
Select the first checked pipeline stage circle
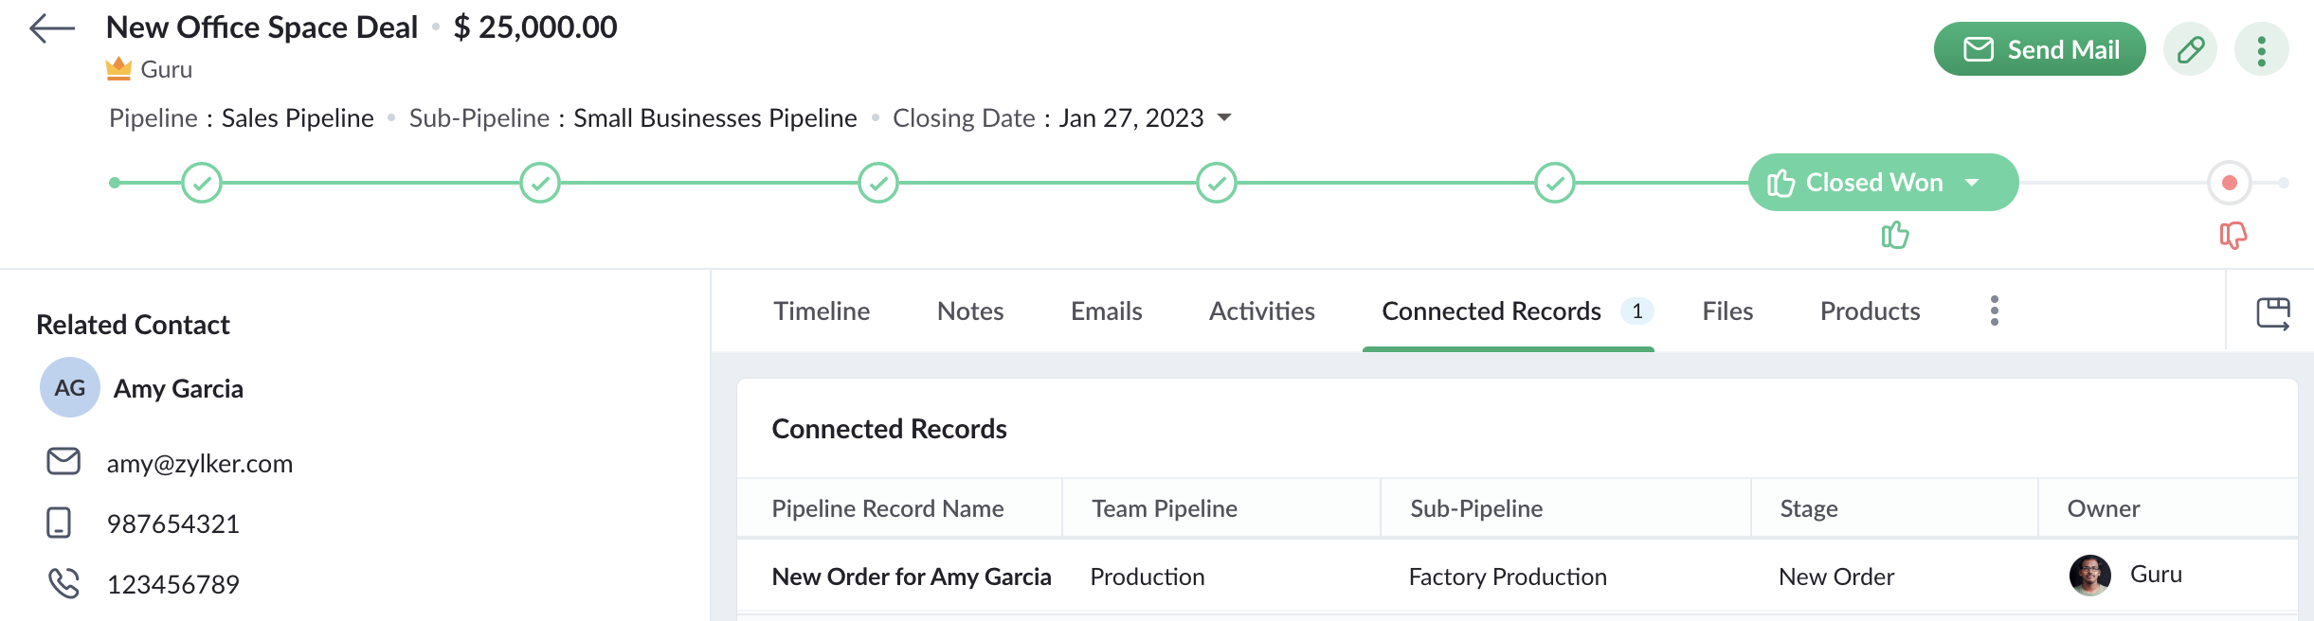coord(202,183)
